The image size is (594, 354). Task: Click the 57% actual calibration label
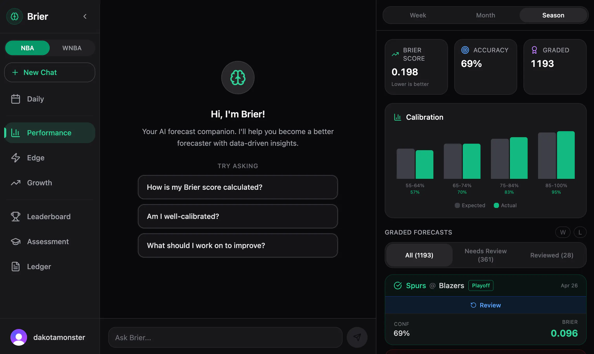[415, 192]
